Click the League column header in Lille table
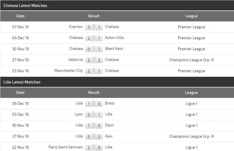Viewport: 234px width, 151px height. tap(191, 93)
